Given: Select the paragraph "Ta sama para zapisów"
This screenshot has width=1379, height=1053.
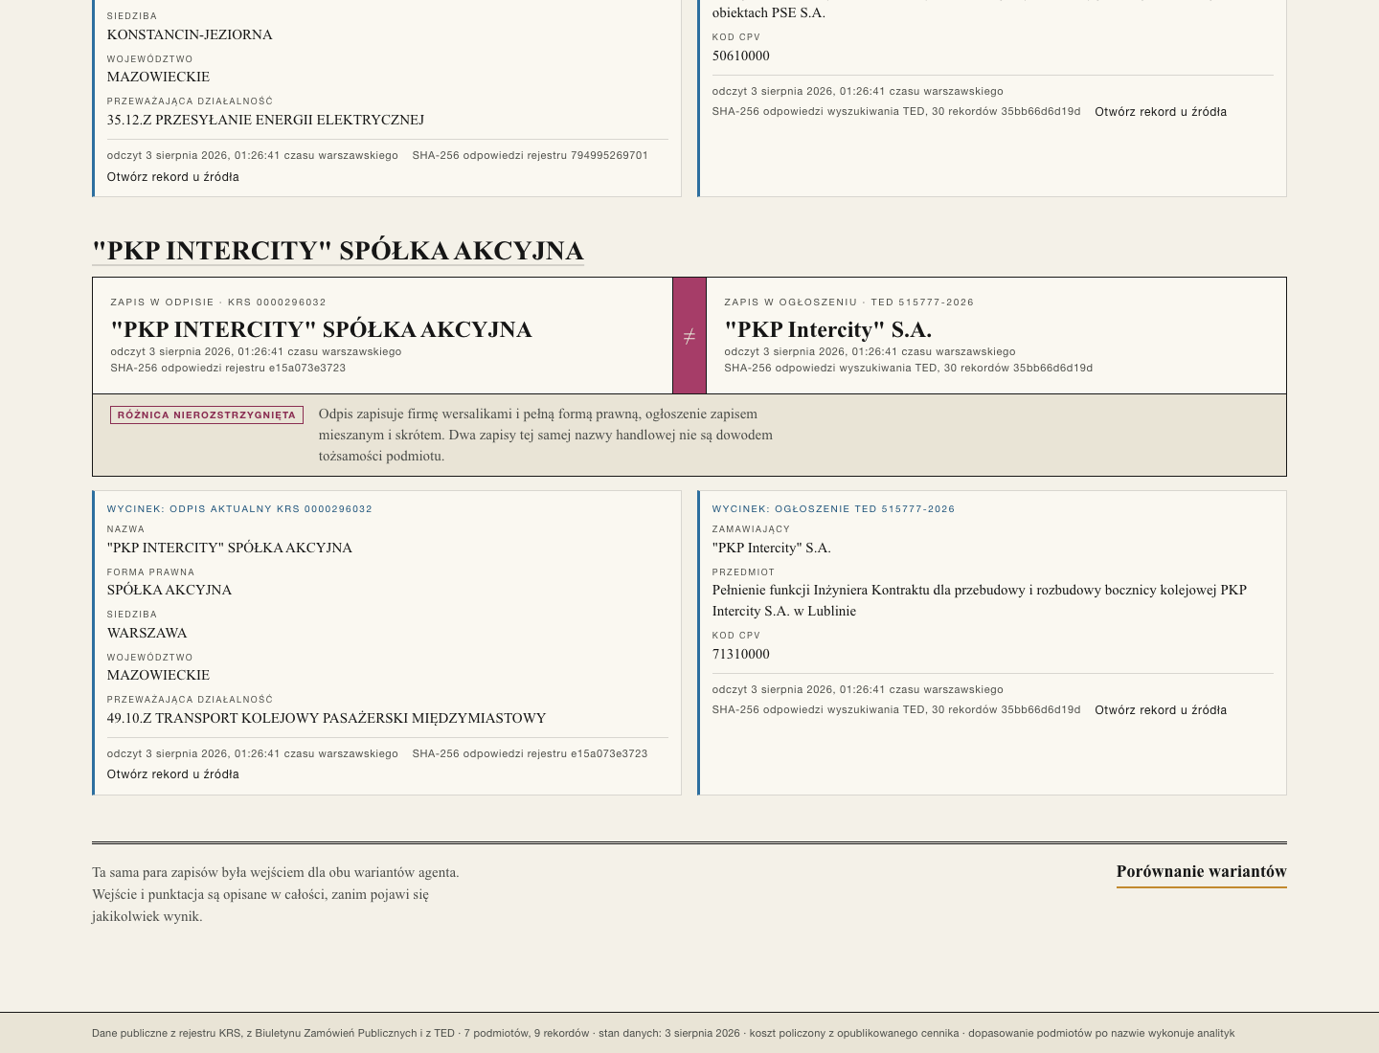Looking at the screenshot, I should pyautogui.click(x=276, y=894).
